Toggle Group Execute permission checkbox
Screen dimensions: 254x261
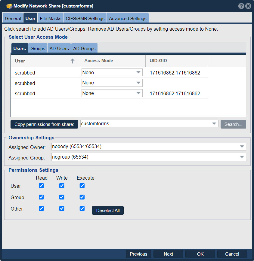coord(82,197)
